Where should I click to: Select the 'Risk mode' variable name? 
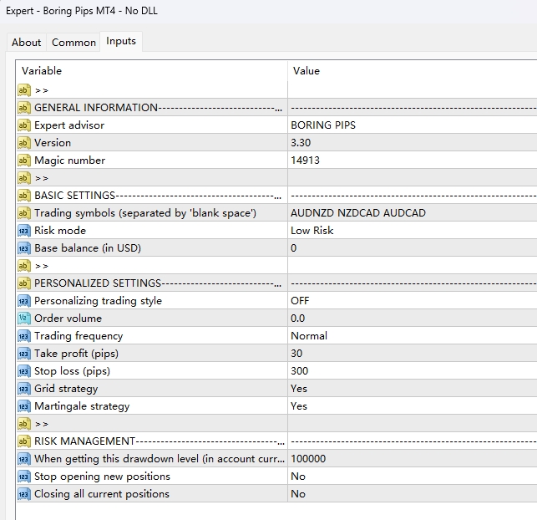60,231
